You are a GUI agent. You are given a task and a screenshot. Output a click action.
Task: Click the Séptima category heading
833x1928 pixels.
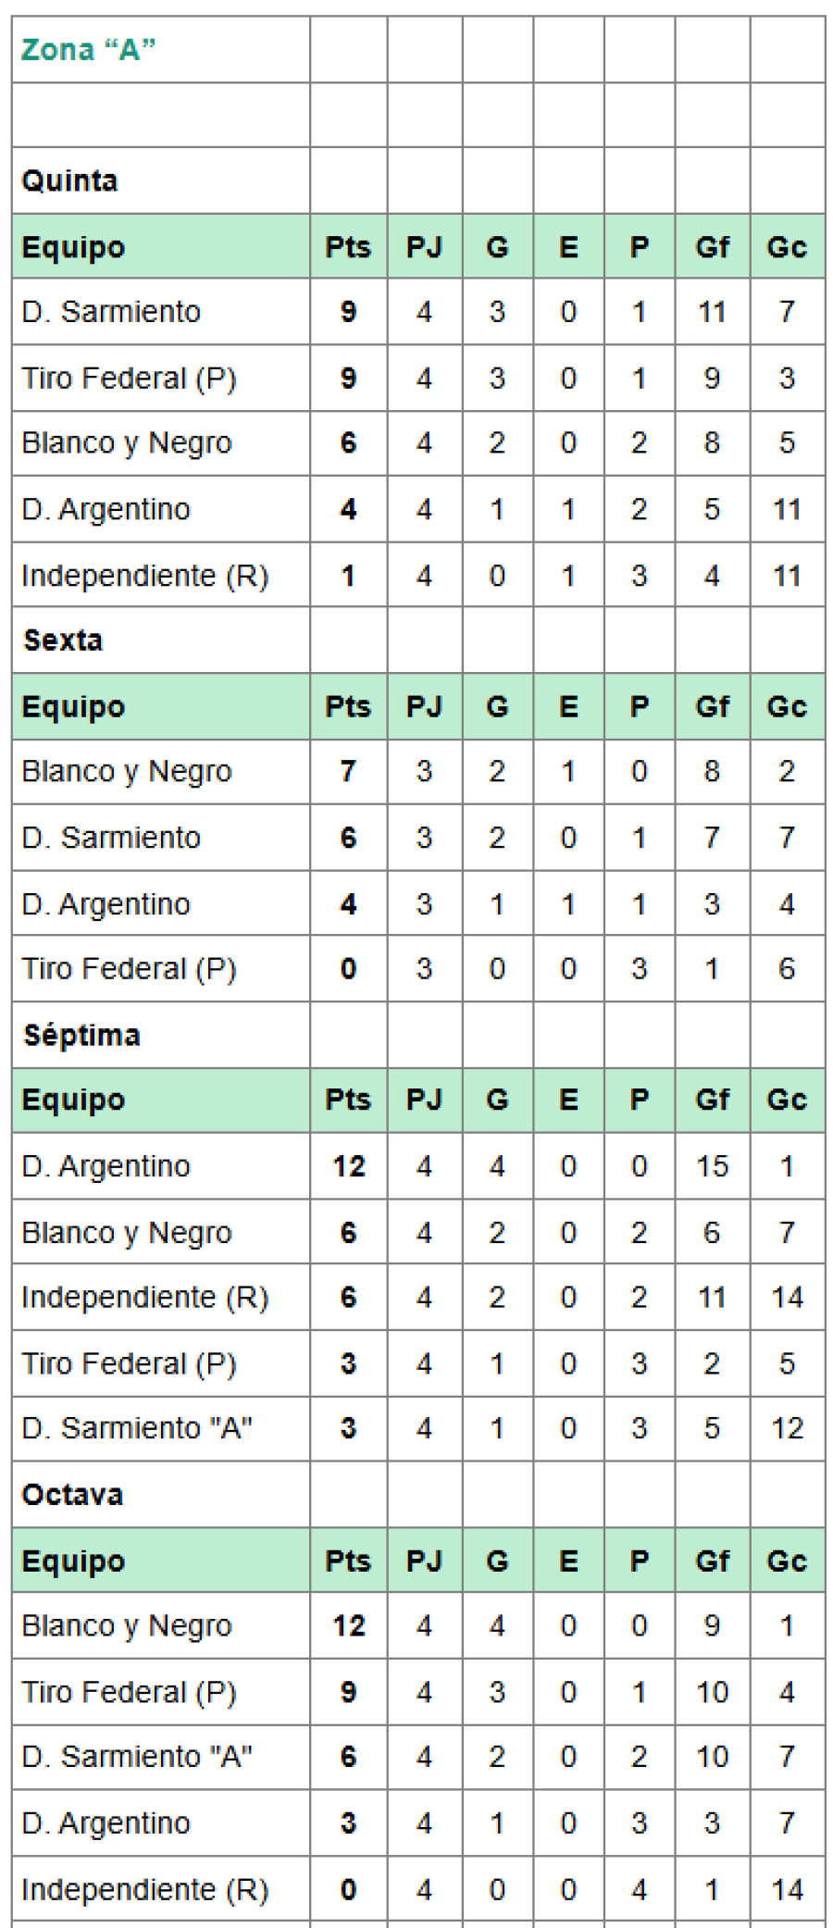pos(81,1035)
